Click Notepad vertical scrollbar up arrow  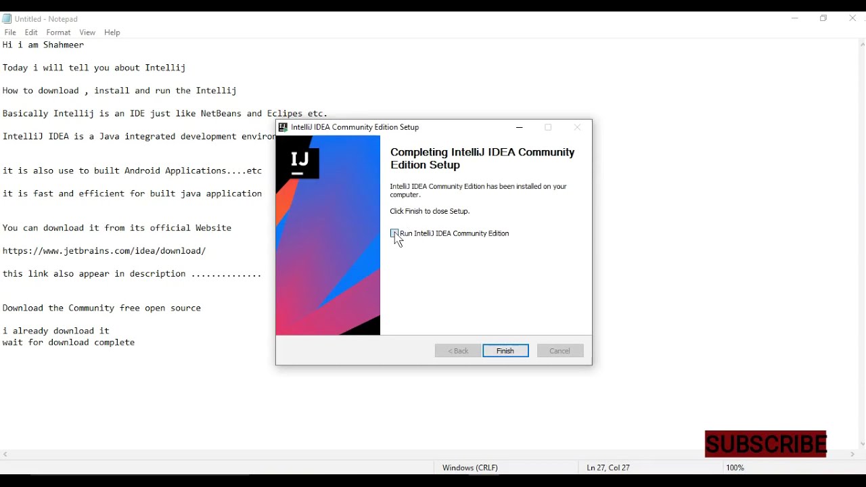[862, 45]
